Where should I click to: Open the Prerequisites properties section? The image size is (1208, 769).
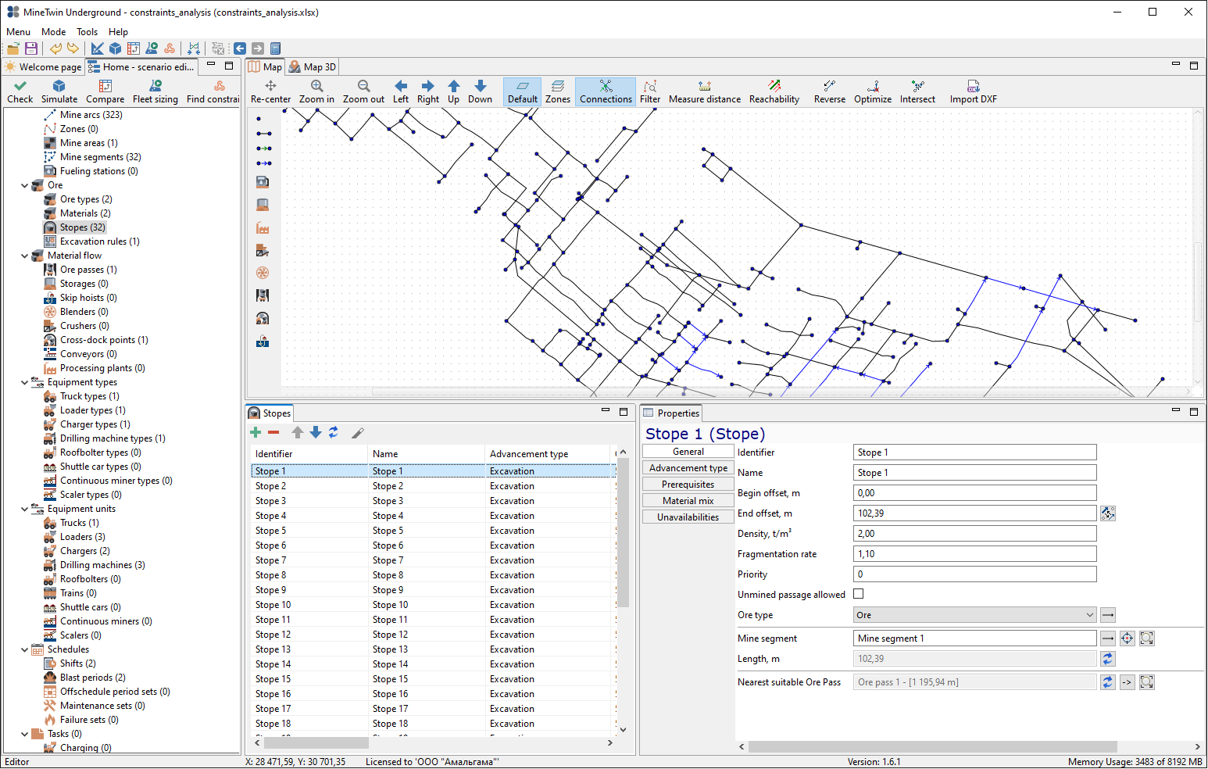[688, 485]
